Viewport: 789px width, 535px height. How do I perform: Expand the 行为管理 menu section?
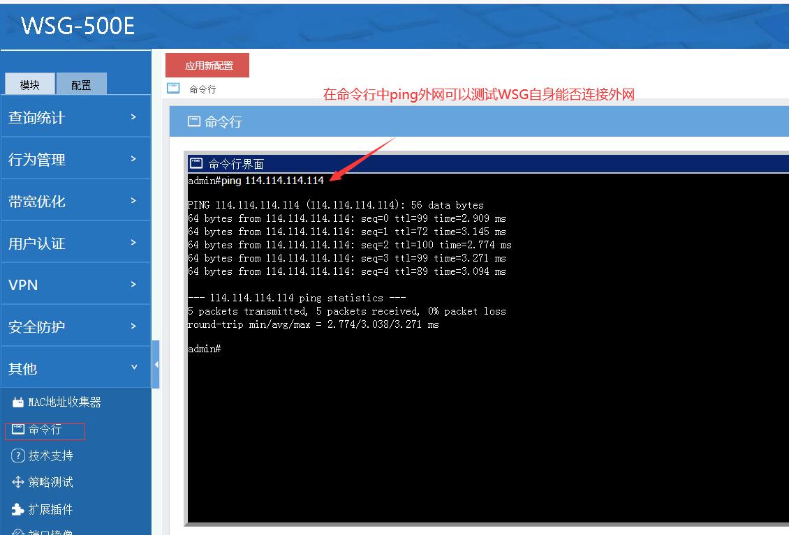tap(75, 159)
